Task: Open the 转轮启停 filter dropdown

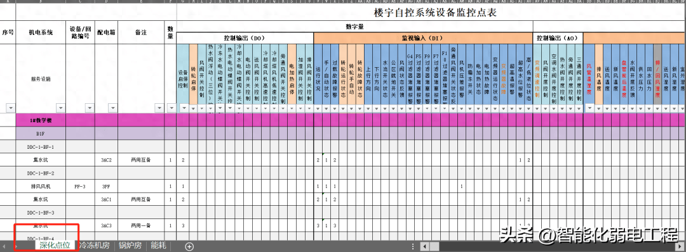Action: (193, 108)
